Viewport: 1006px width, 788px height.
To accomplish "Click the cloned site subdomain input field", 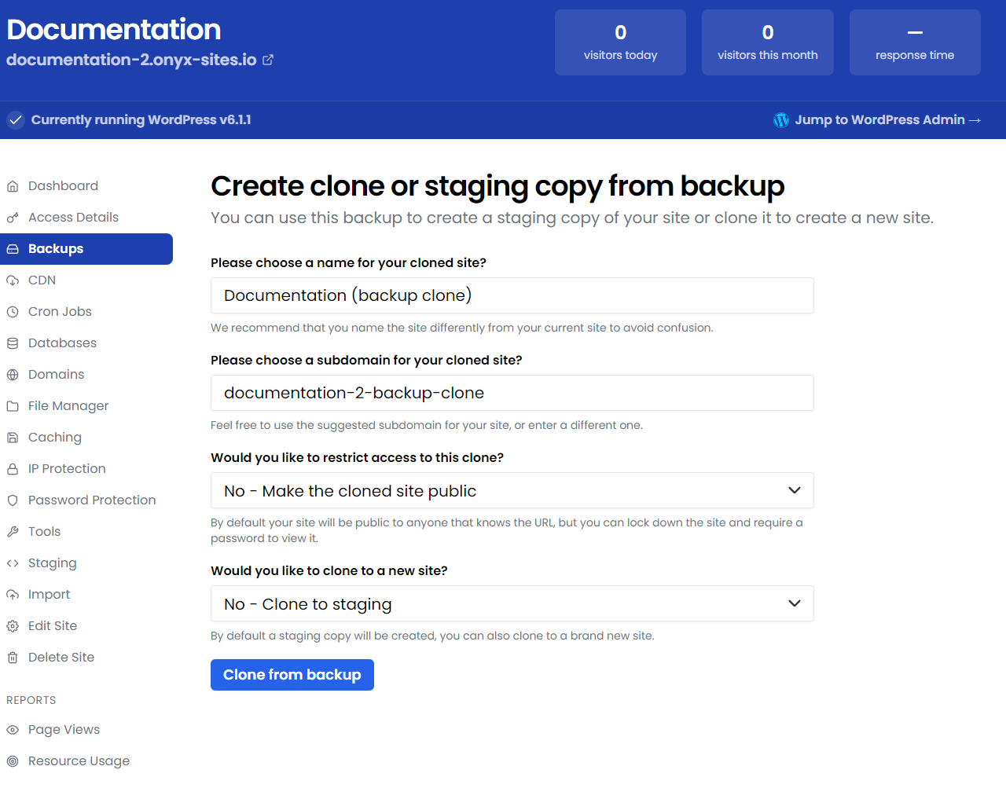I will [x=512, y=393].
